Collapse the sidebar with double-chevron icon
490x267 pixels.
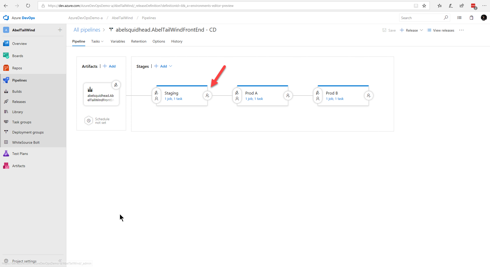pyautogui.click(x=60, y=261)
